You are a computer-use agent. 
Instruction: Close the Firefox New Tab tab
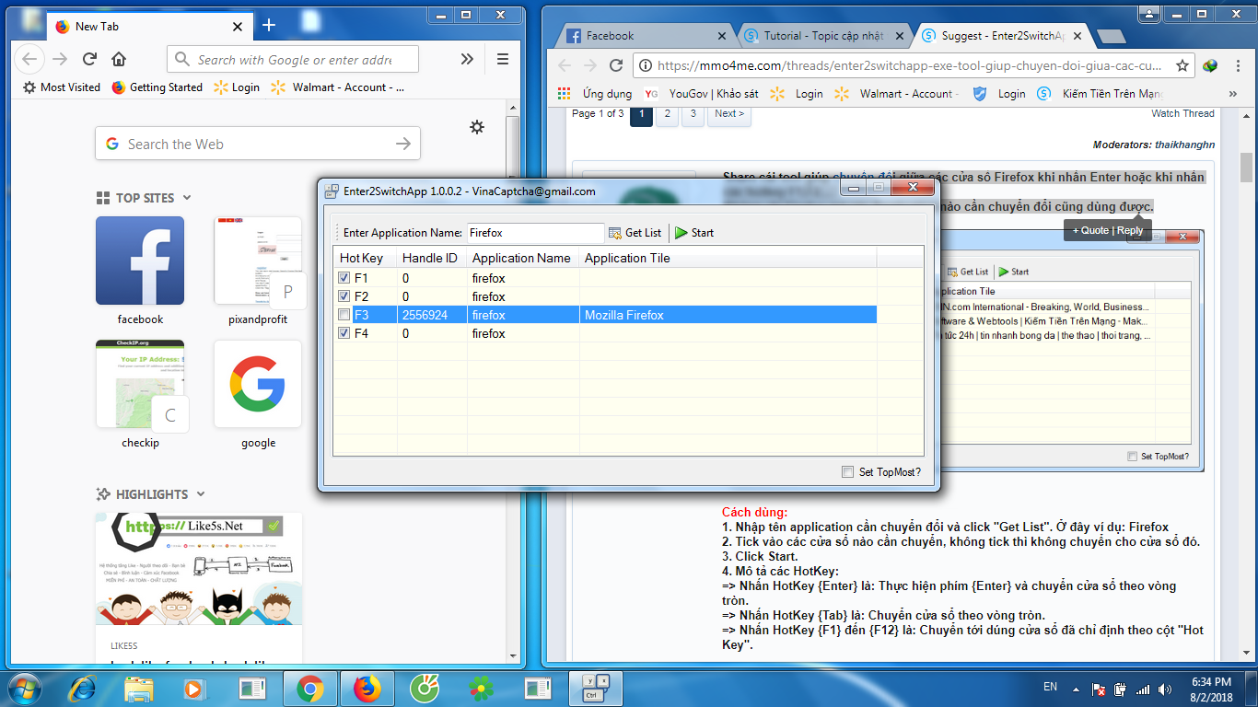(238, 27)
